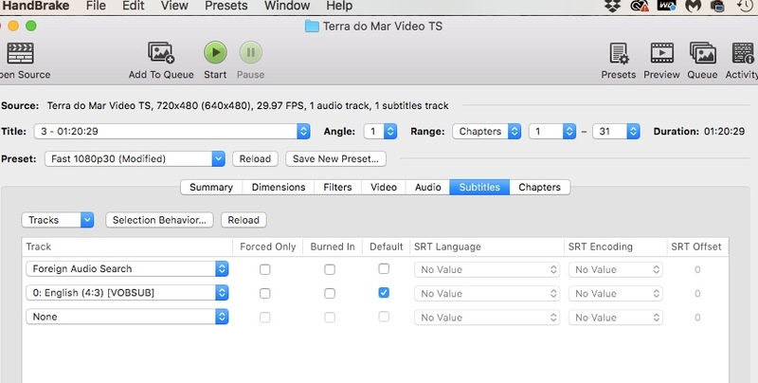Enable Forced Only for Foreign Audio Search
758x383 pixels.
264,269
